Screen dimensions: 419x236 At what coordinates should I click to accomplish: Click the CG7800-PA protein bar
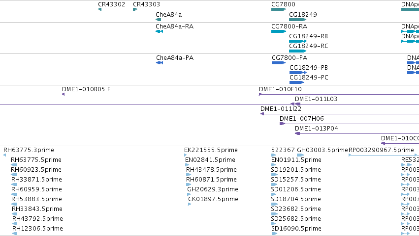tap(279, 63)
